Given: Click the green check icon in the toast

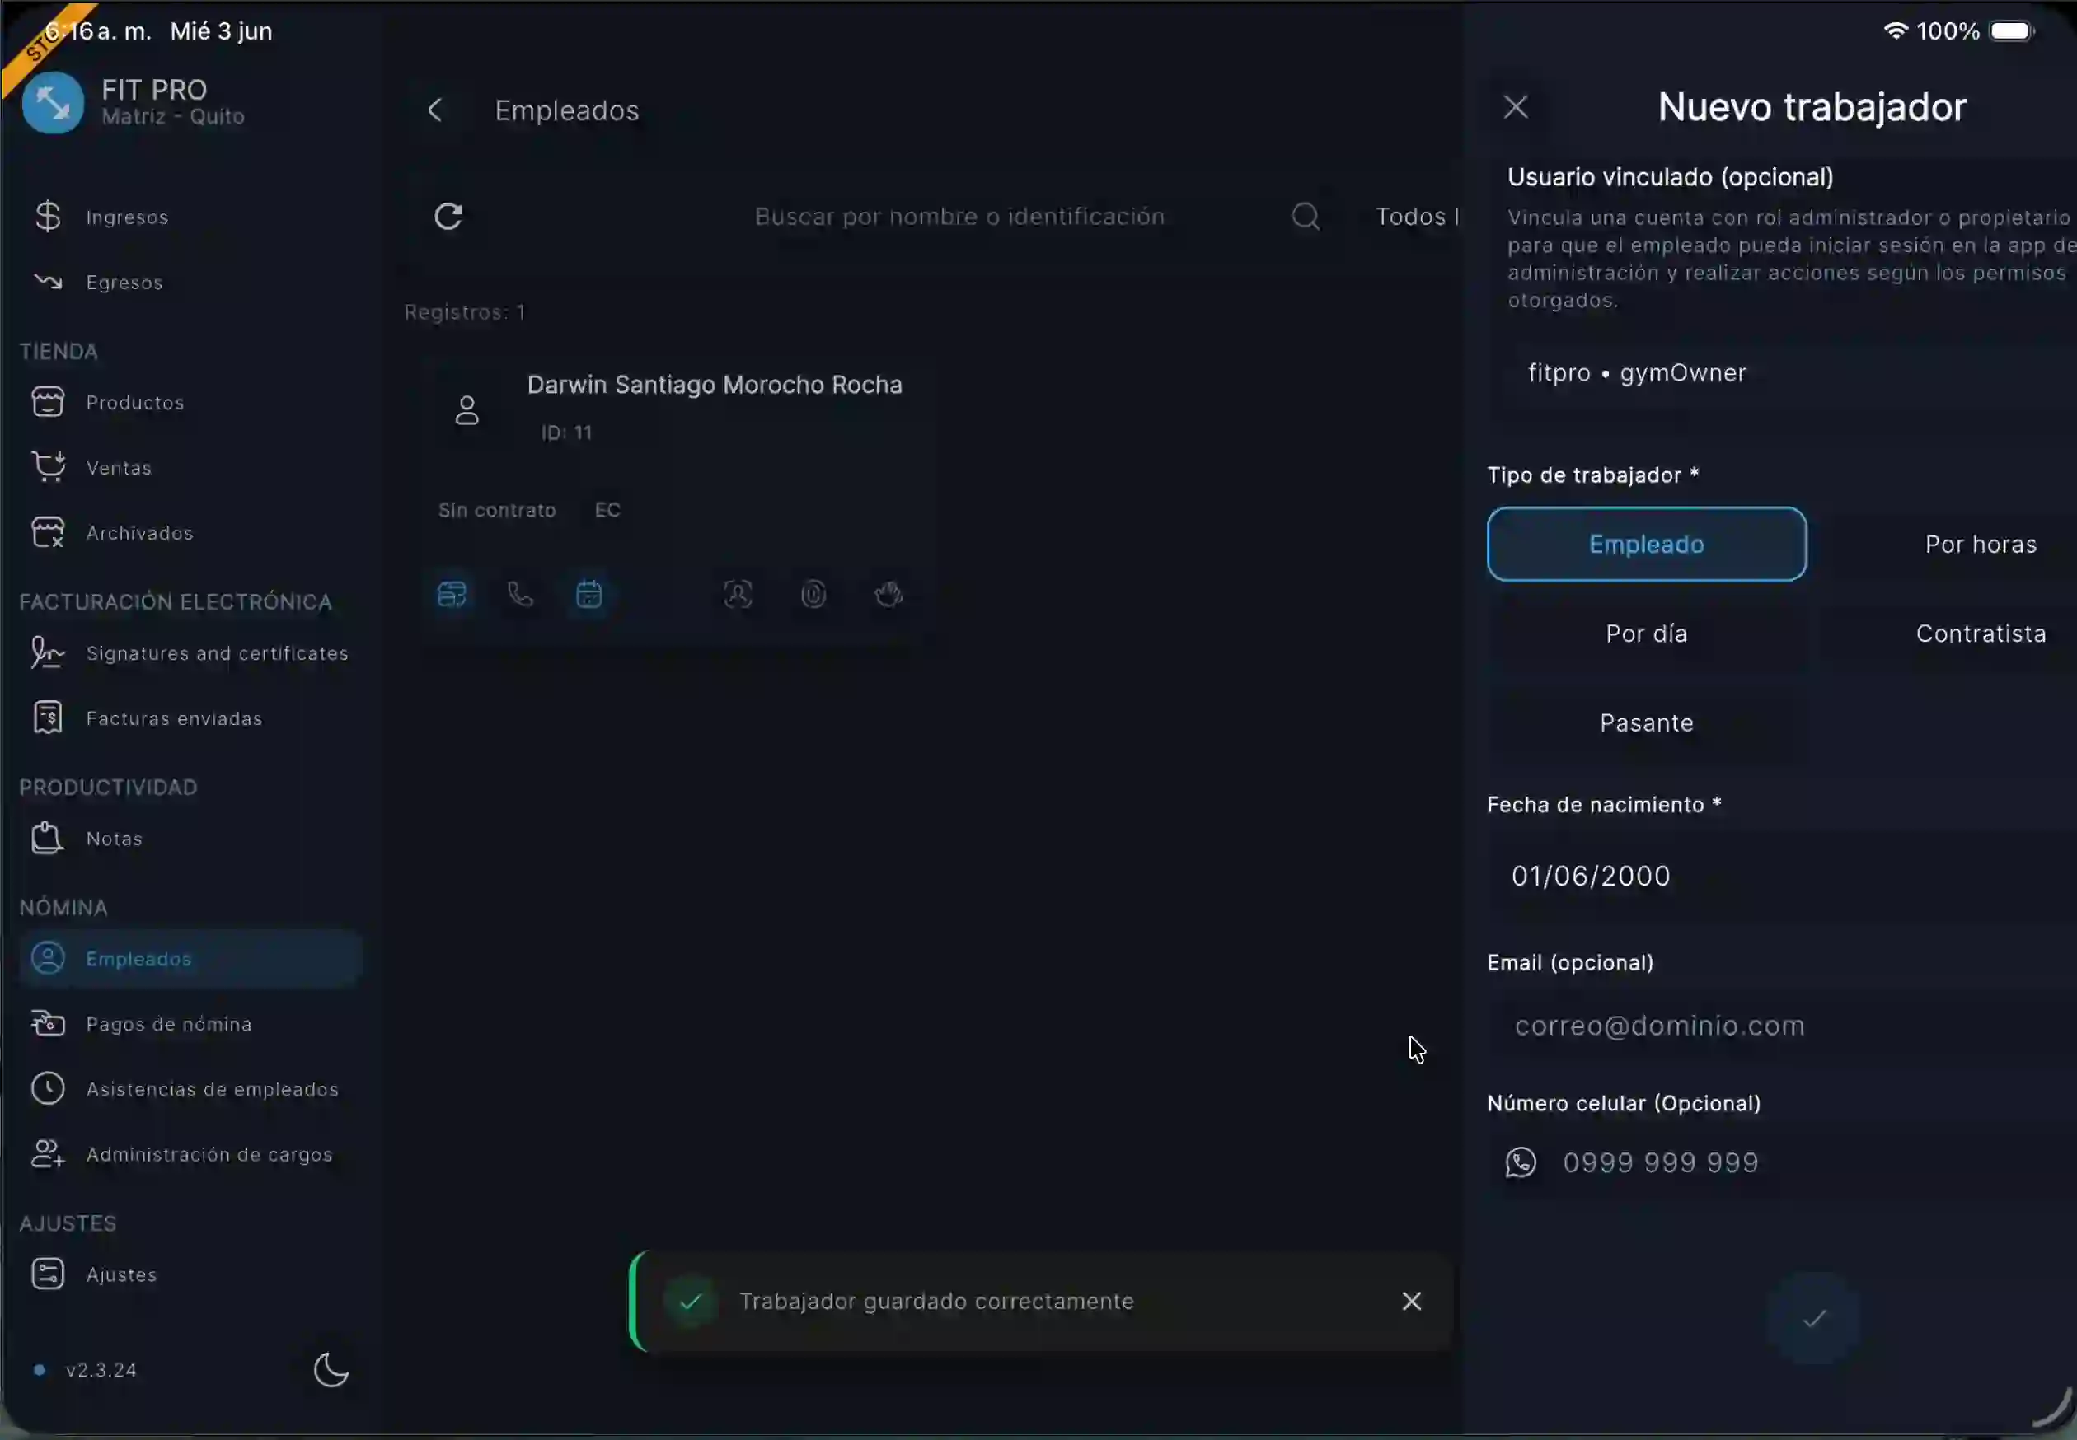Looking at the screenshot, I should pyautogui.click(x=691, y=1301).
